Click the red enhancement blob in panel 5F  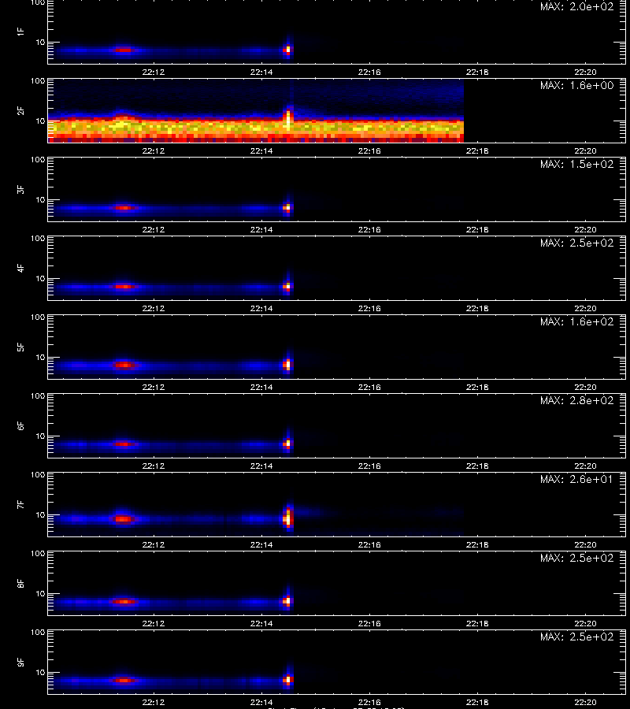pos(124,365)
